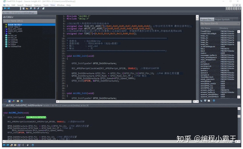
Task: Open the File Name (Ctrl+O) dropdown arrow
Action: (x=238, y=24)
